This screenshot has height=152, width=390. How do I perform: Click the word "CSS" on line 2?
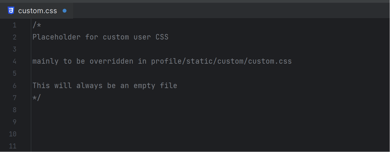pyautogui.click(x=162, y=37)
